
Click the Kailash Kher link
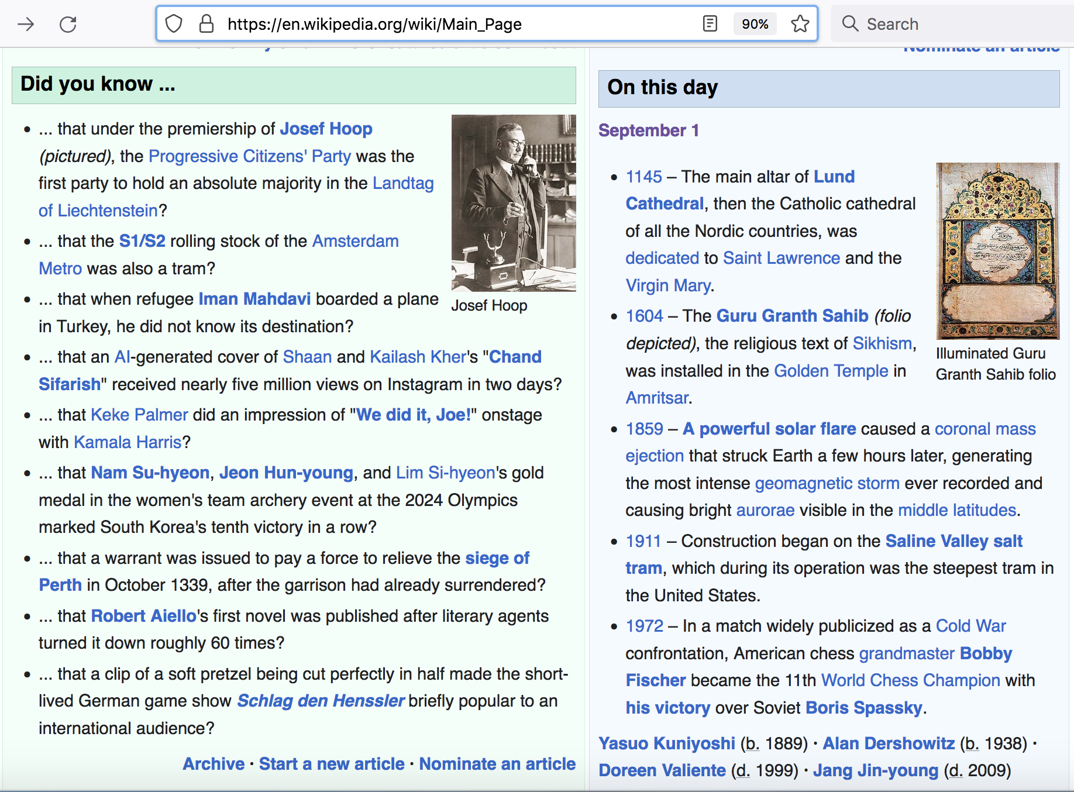pyautogui.click(x=418, y=357)
